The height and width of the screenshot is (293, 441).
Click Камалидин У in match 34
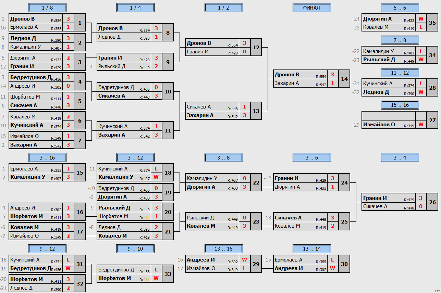(x=379, y=51)
